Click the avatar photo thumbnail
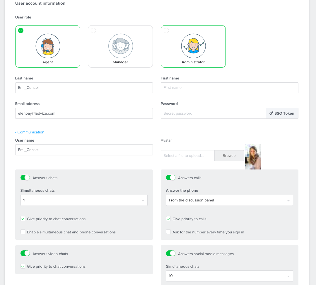 (x=253, y=157)
